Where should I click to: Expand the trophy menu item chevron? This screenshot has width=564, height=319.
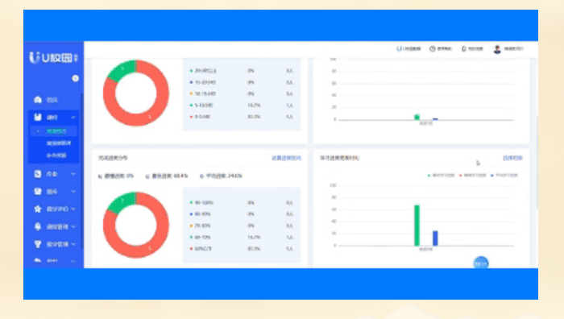coord(73,244)
